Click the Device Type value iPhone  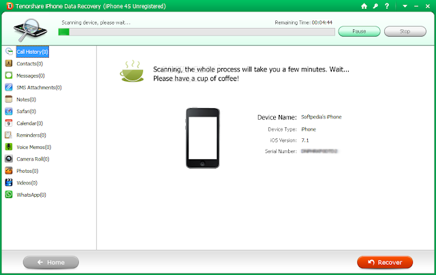pos(309,129)
